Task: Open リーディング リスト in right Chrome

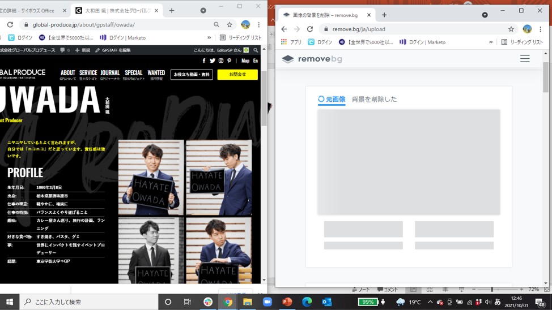Action: pos(523,42)
